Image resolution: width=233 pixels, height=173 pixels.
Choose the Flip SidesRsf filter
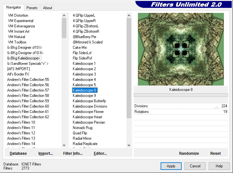(x=82, y=58)
